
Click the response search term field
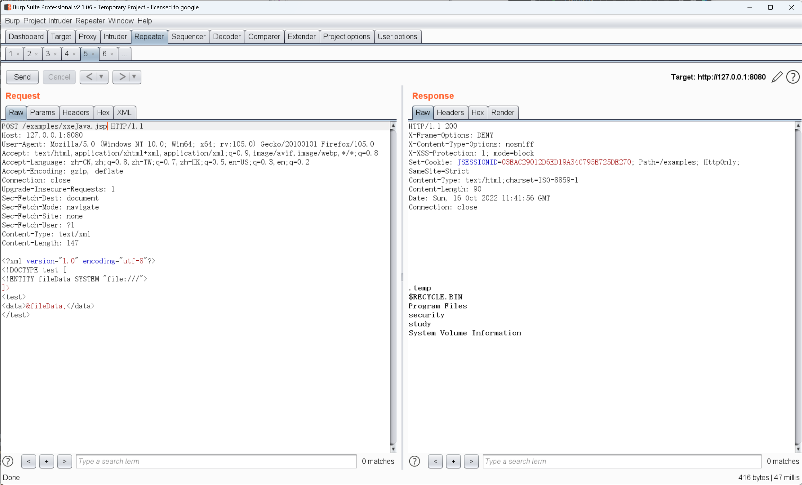point(622,461)
